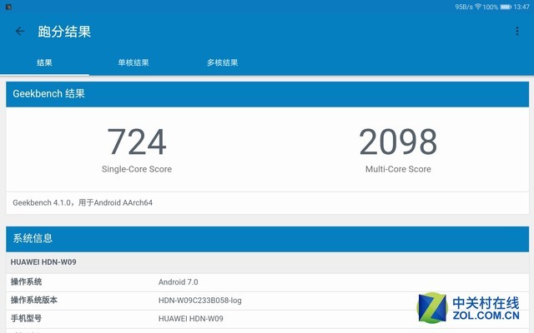The image size is (534, 333).
Task: Select the 系统信息 section header
Action: [267, 239]
